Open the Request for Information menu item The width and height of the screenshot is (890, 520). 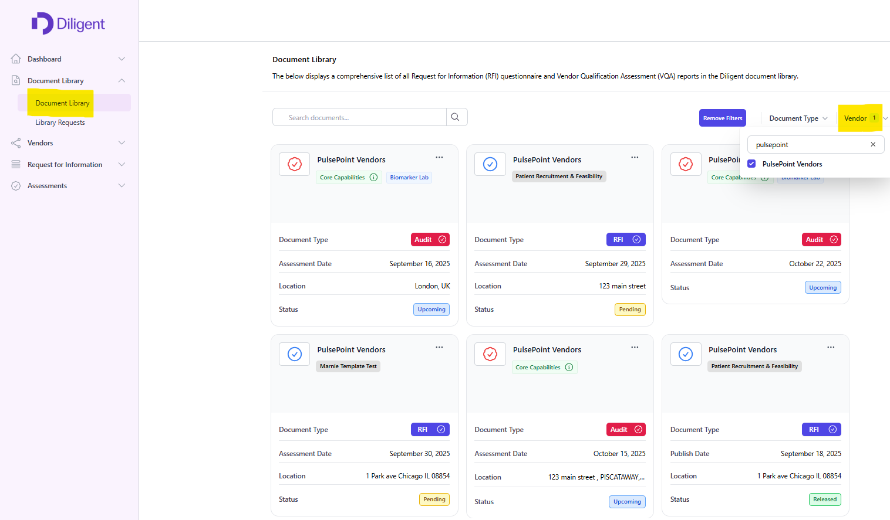(x=65, y=165)
